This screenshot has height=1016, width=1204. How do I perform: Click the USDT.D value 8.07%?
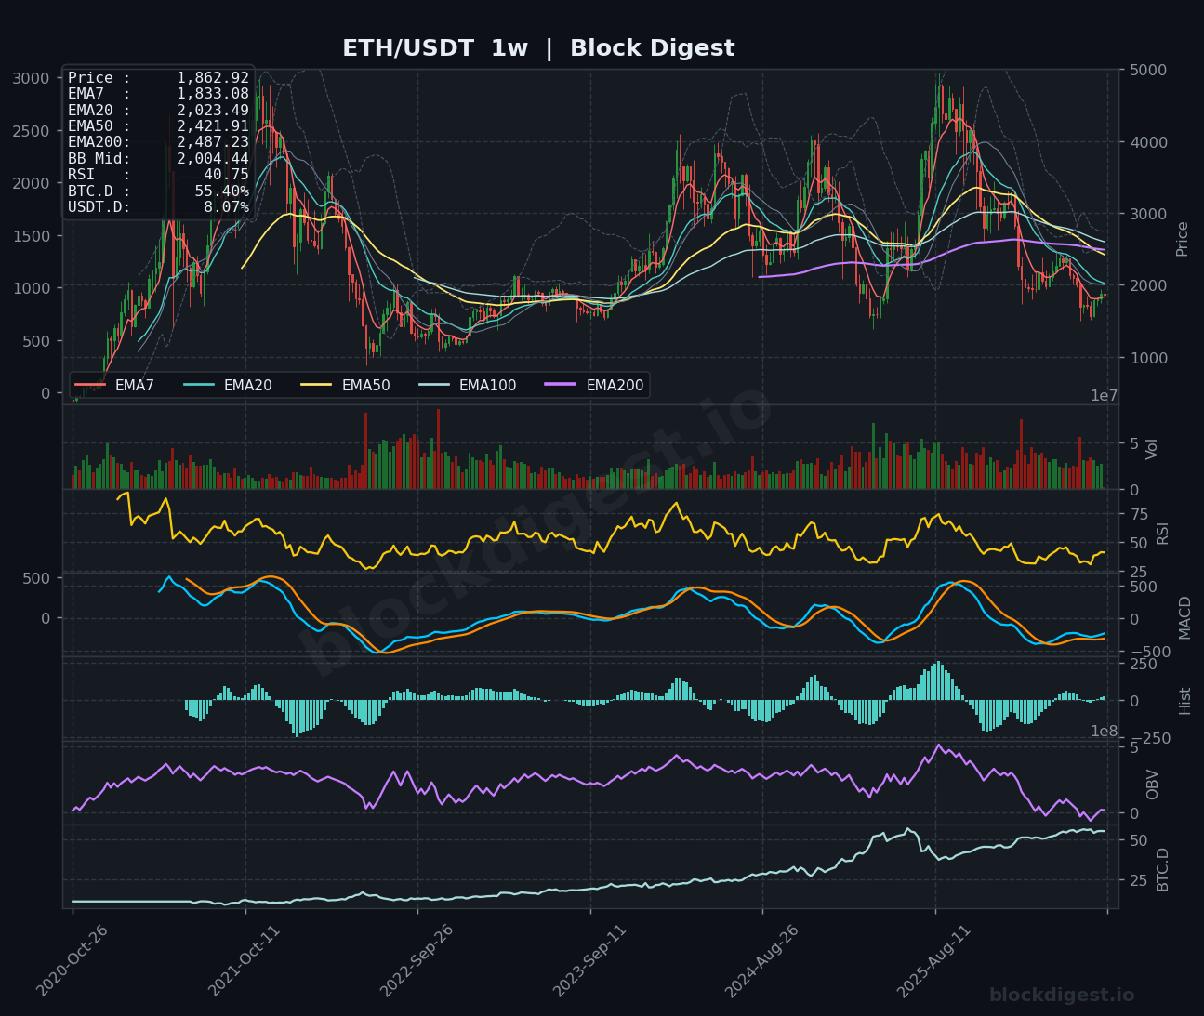click(227, 206)
